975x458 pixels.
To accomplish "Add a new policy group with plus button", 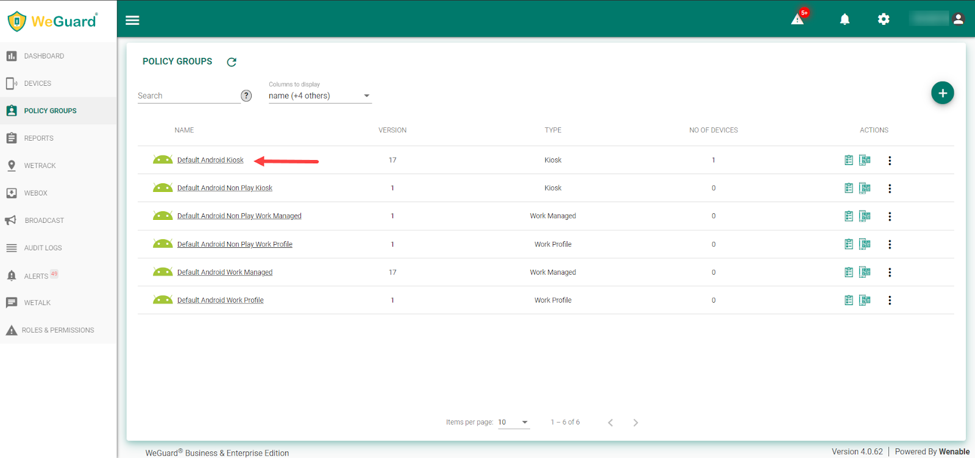I will [942, 93].
